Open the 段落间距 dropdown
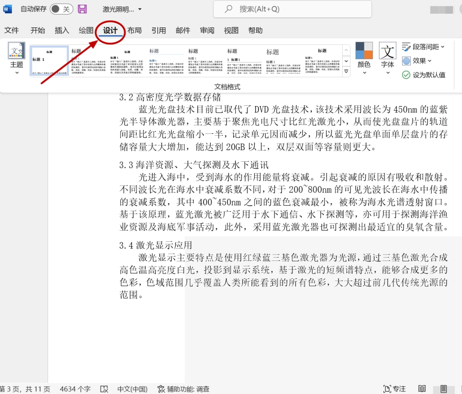Screen dimensions: 462x394 pos(423,47)
